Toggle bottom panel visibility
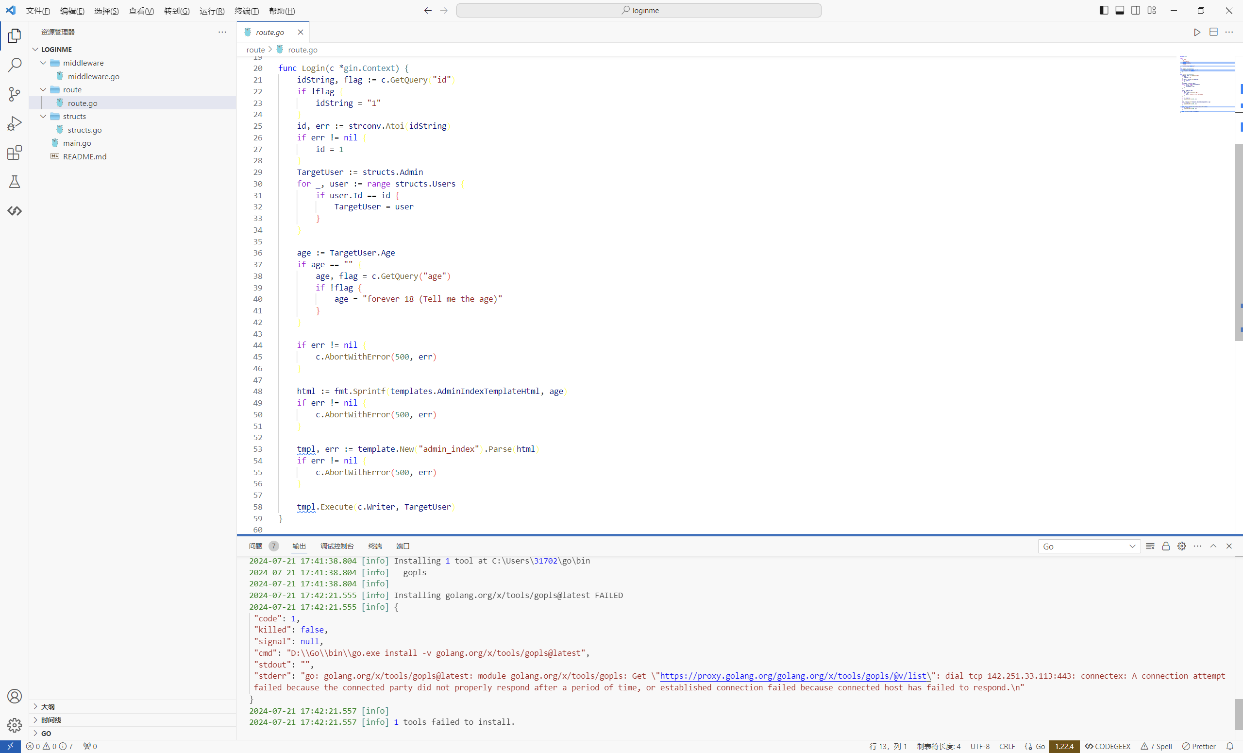The width and height of the screenshot is (1243, 753). coord(1120,10)
